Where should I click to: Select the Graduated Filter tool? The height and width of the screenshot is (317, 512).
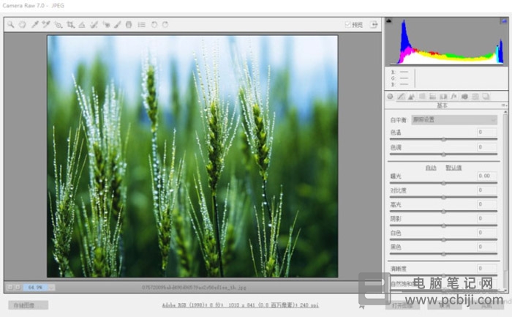[129, 24]
